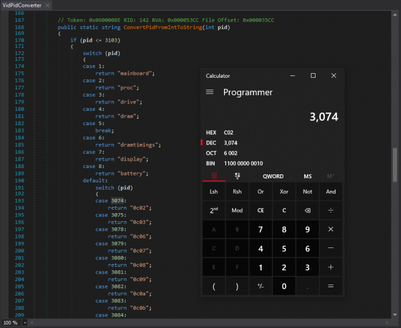Click the Lsh left shift key

(x=214, y=191)
